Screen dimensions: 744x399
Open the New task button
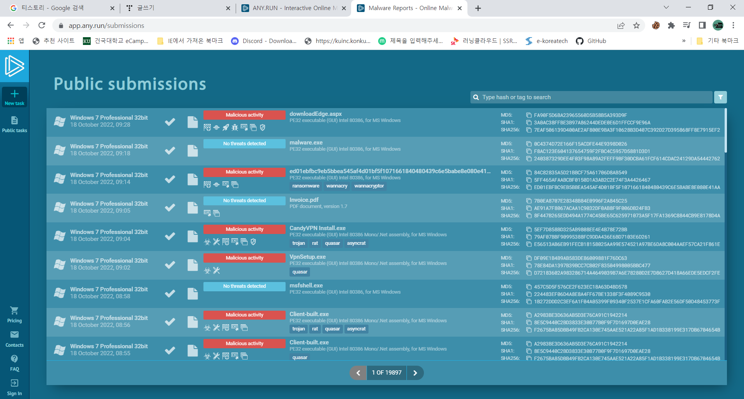coord(14,97)
